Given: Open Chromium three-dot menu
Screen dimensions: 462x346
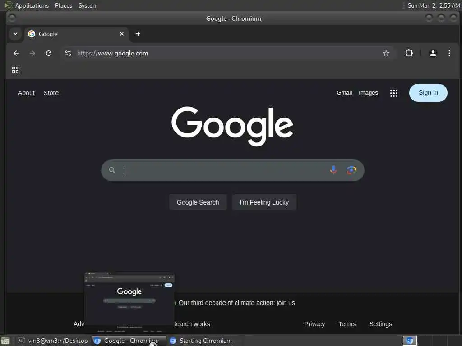Looking at the screenshot, I should 449,53.
